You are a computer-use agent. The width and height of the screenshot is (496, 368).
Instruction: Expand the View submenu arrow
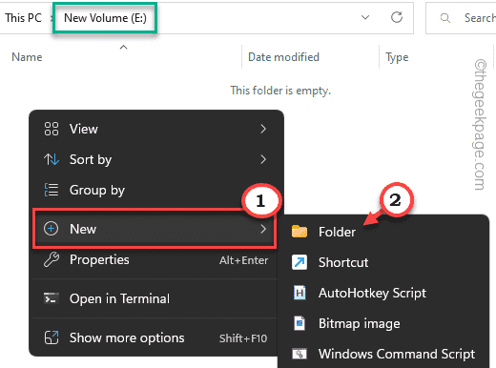263,129
